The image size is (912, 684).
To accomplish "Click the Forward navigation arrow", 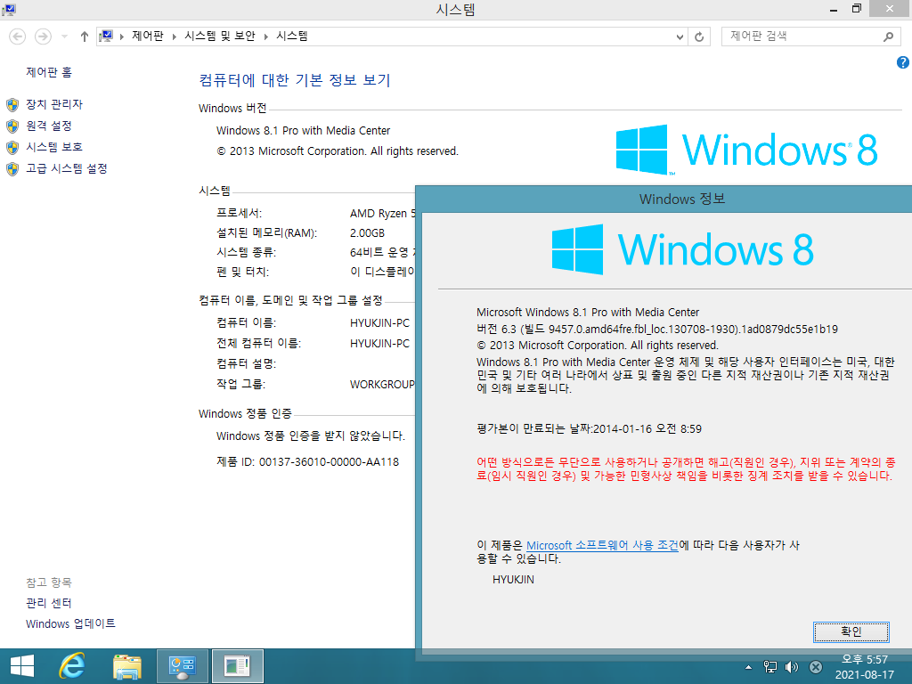I will 43,37.
